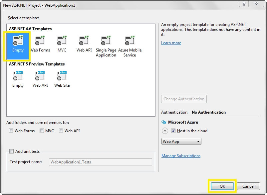Pick the ASP.NET 4.6 Web API template
Image resolution: width=267 pixels, height=195 pixels.
tap(84, 44)
